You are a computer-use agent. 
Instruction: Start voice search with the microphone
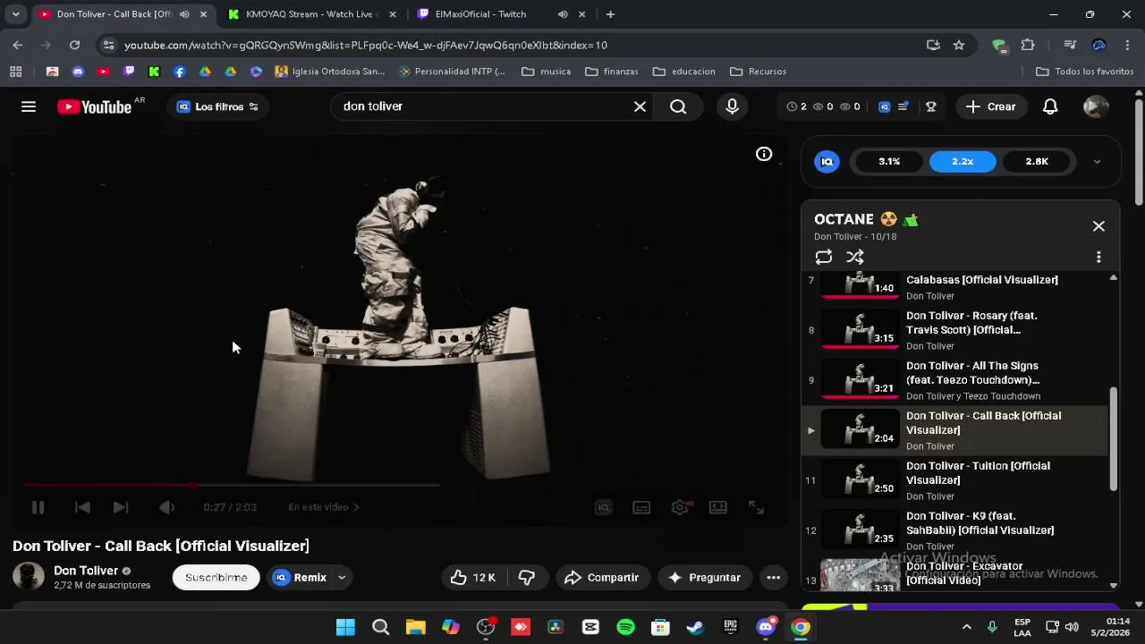point(732,106)
